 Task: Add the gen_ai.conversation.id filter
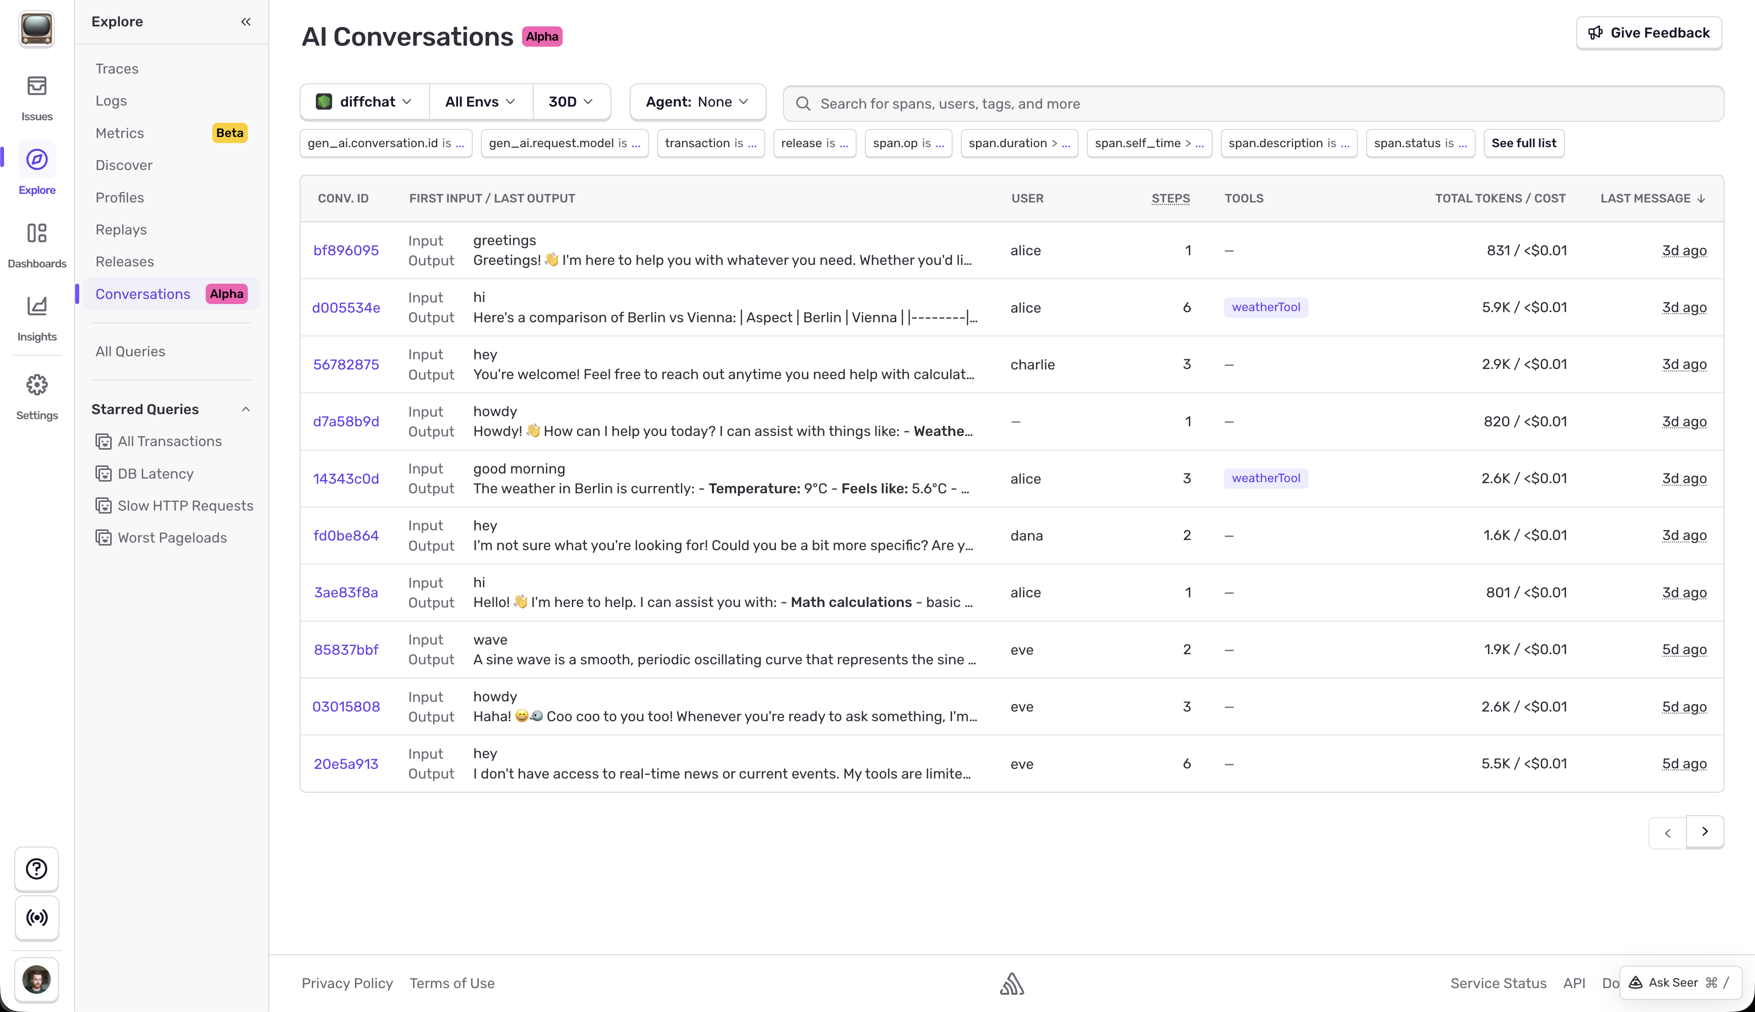(x=386, y=143)
